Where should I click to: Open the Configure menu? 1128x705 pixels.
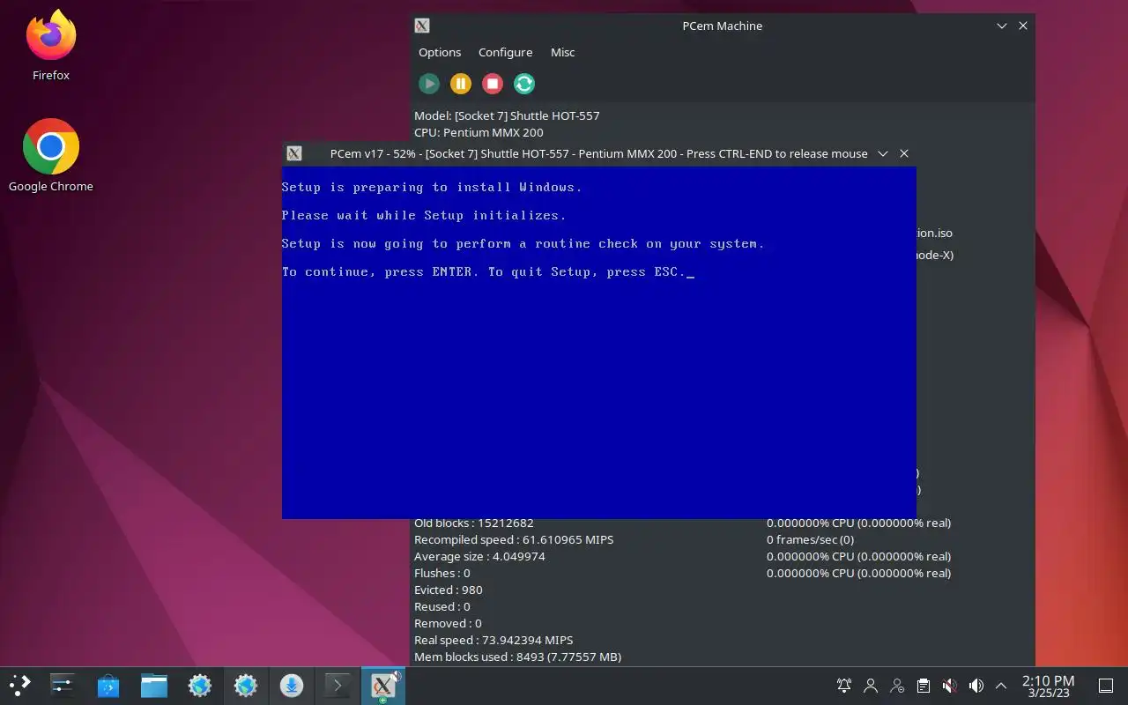[505, 52]
